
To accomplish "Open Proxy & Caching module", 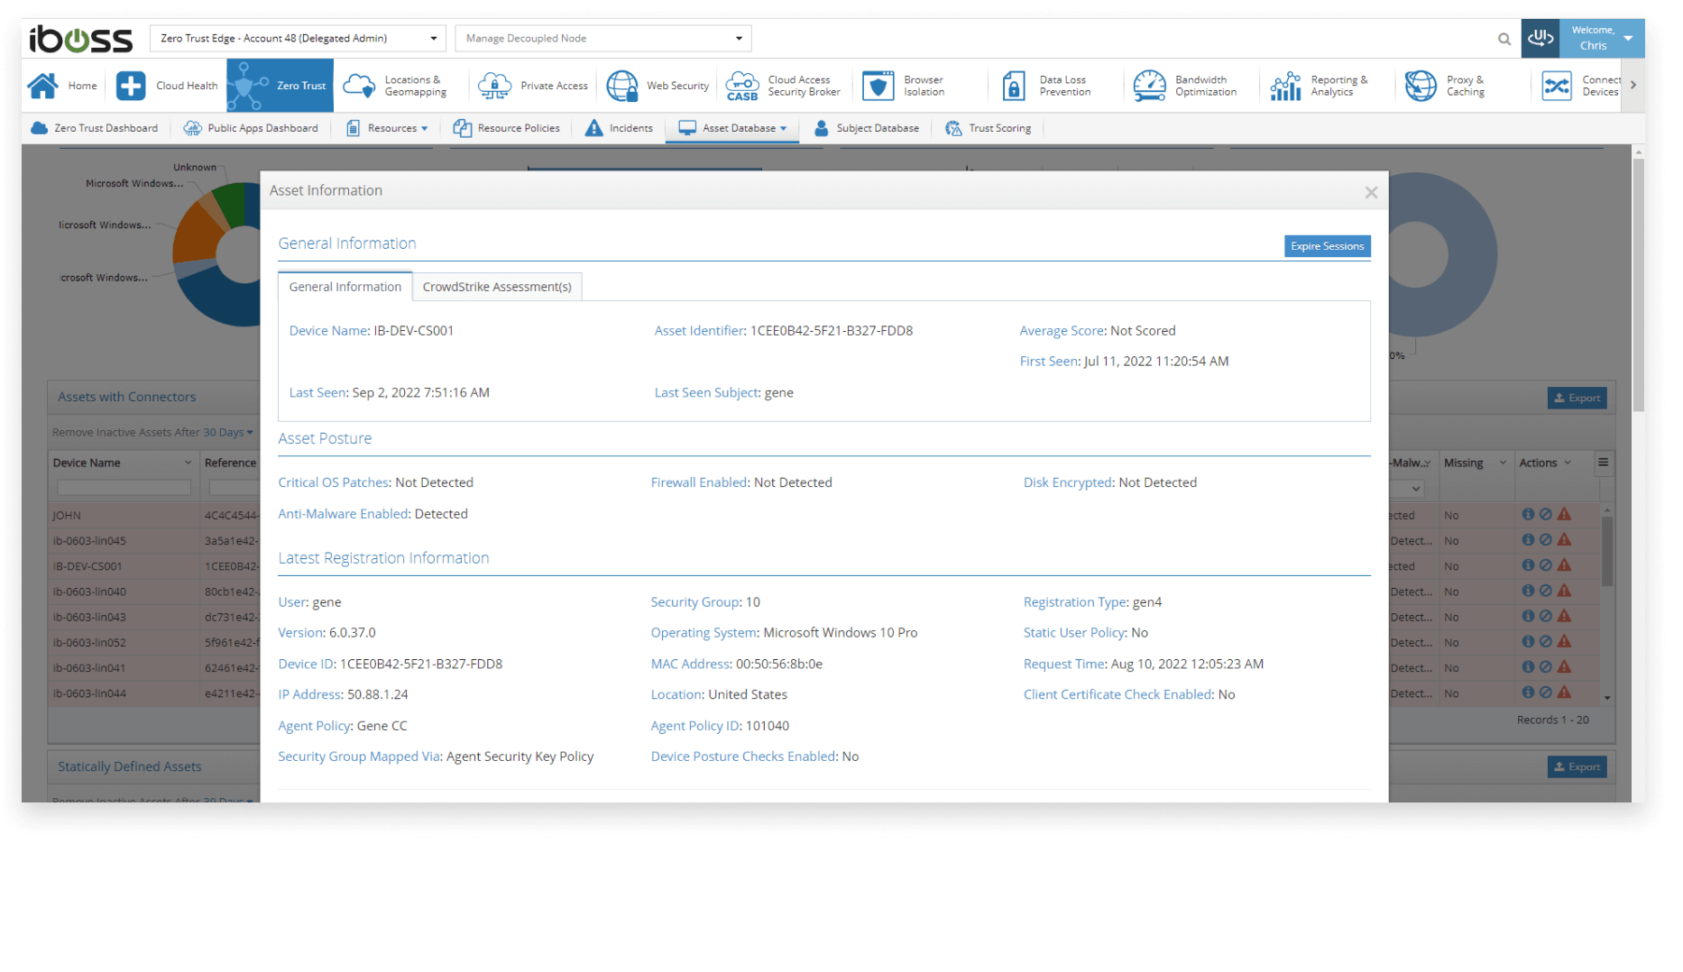I will tap(1444, 86).
